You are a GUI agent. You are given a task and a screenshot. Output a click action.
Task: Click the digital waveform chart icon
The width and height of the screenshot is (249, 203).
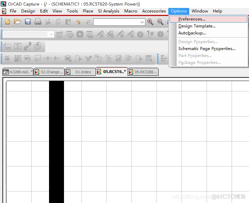tap(7, 46)
